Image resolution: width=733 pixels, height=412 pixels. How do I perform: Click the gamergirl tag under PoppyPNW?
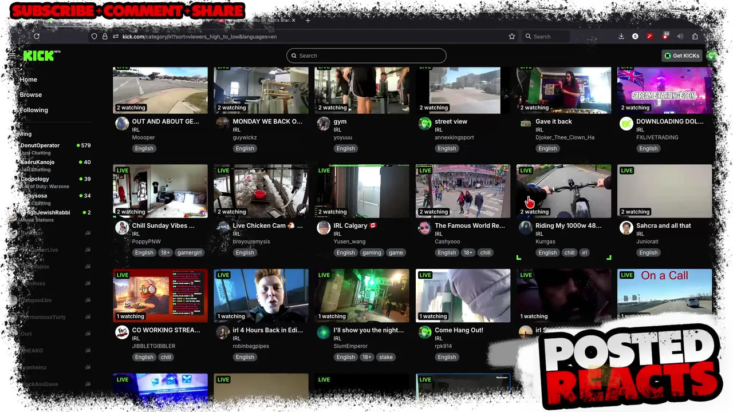(x=189, y=252)
